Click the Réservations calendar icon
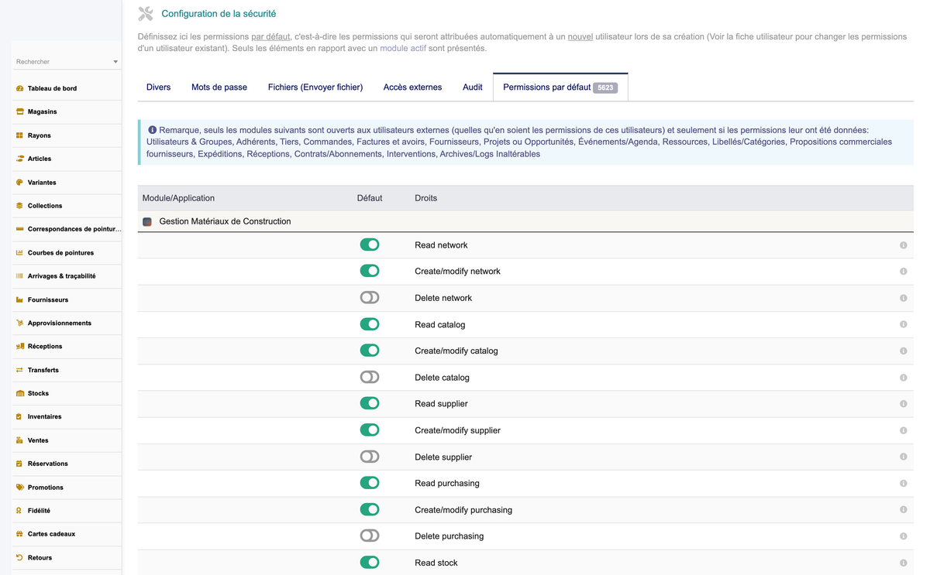 point(19,464)
